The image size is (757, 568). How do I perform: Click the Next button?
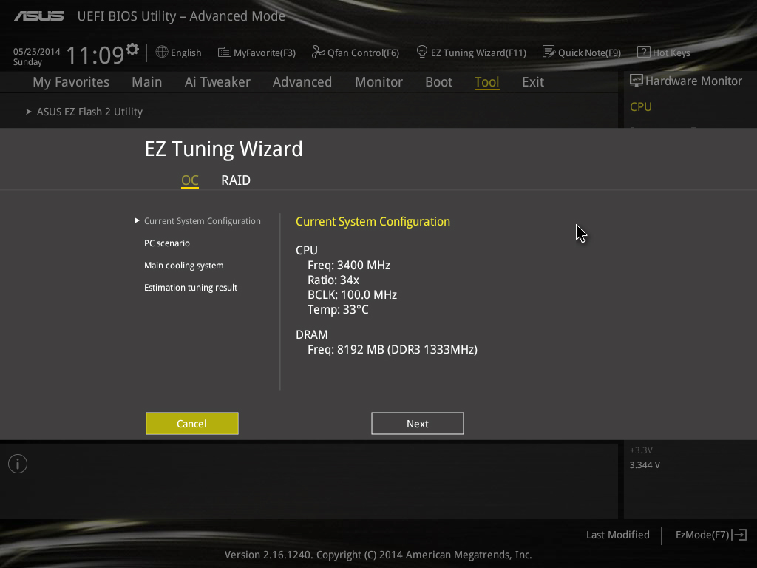pos(418,424)
